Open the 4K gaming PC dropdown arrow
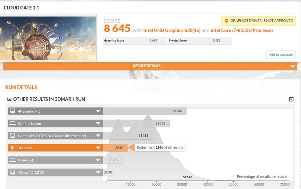Viewport: 301px width, 189px height. tap(98, 111)
